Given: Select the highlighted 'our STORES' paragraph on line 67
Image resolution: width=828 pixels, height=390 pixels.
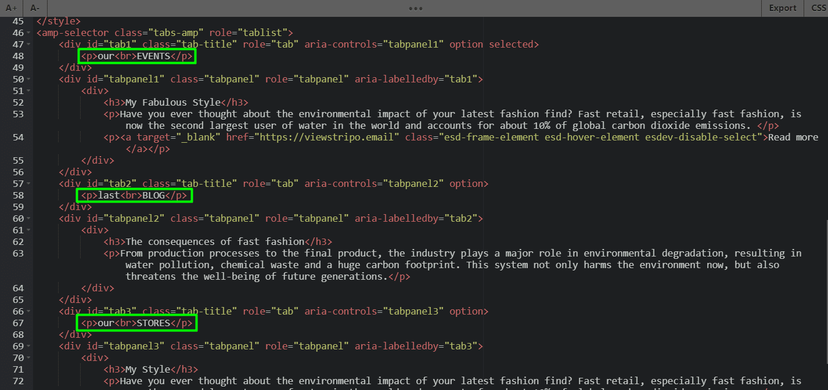Looking at the screenshot, I should coord(136,323).
